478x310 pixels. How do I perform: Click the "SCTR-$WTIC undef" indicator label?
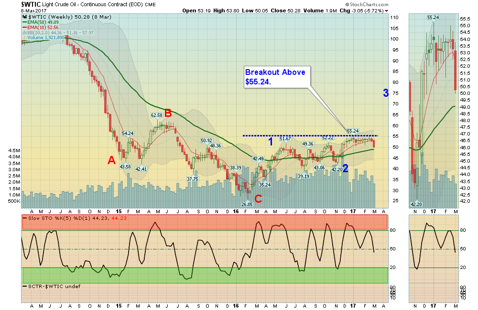click(x=54, y=286)
